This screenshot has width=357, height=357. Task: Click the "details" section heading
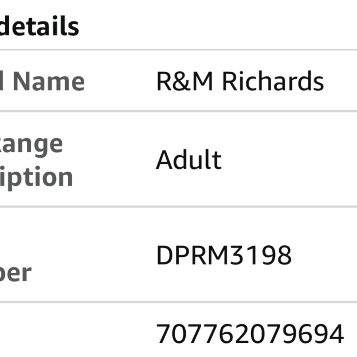pyautogui.click(x=39, y=26)
